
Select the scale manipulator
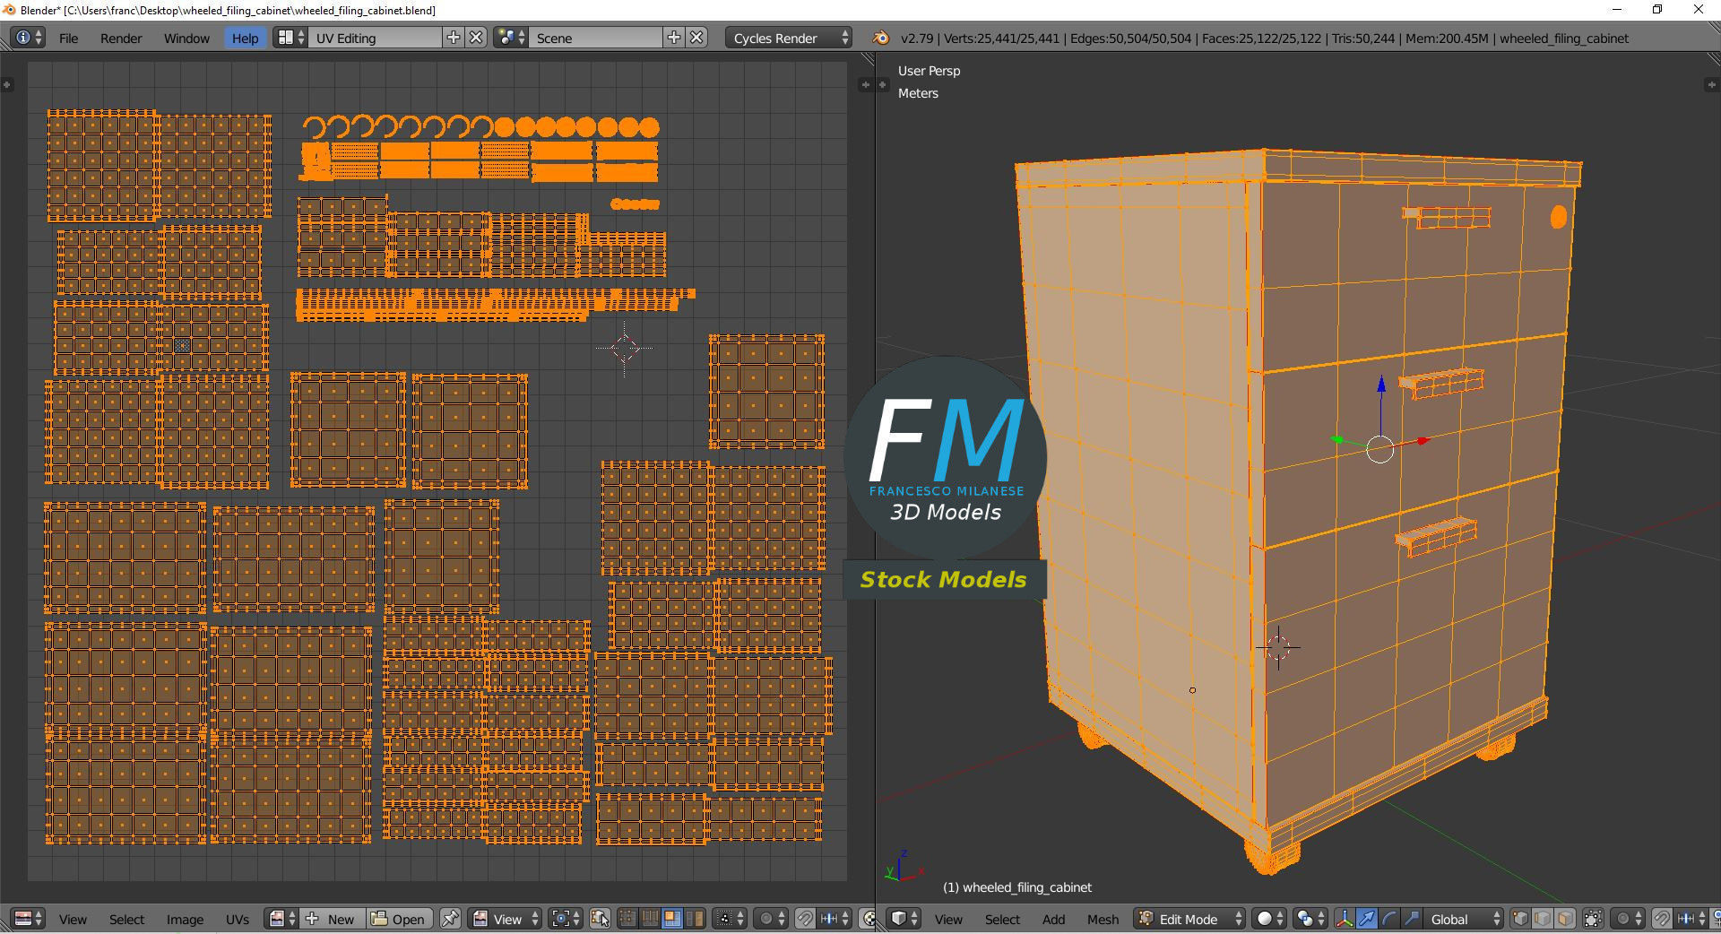pos(1412,919)
